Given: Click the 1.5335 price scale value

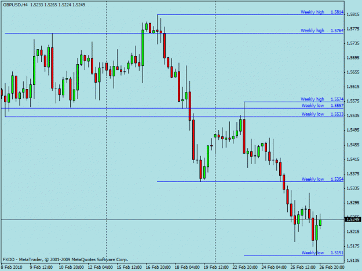Looking at the screenshot, I should (x=353, y=188).
